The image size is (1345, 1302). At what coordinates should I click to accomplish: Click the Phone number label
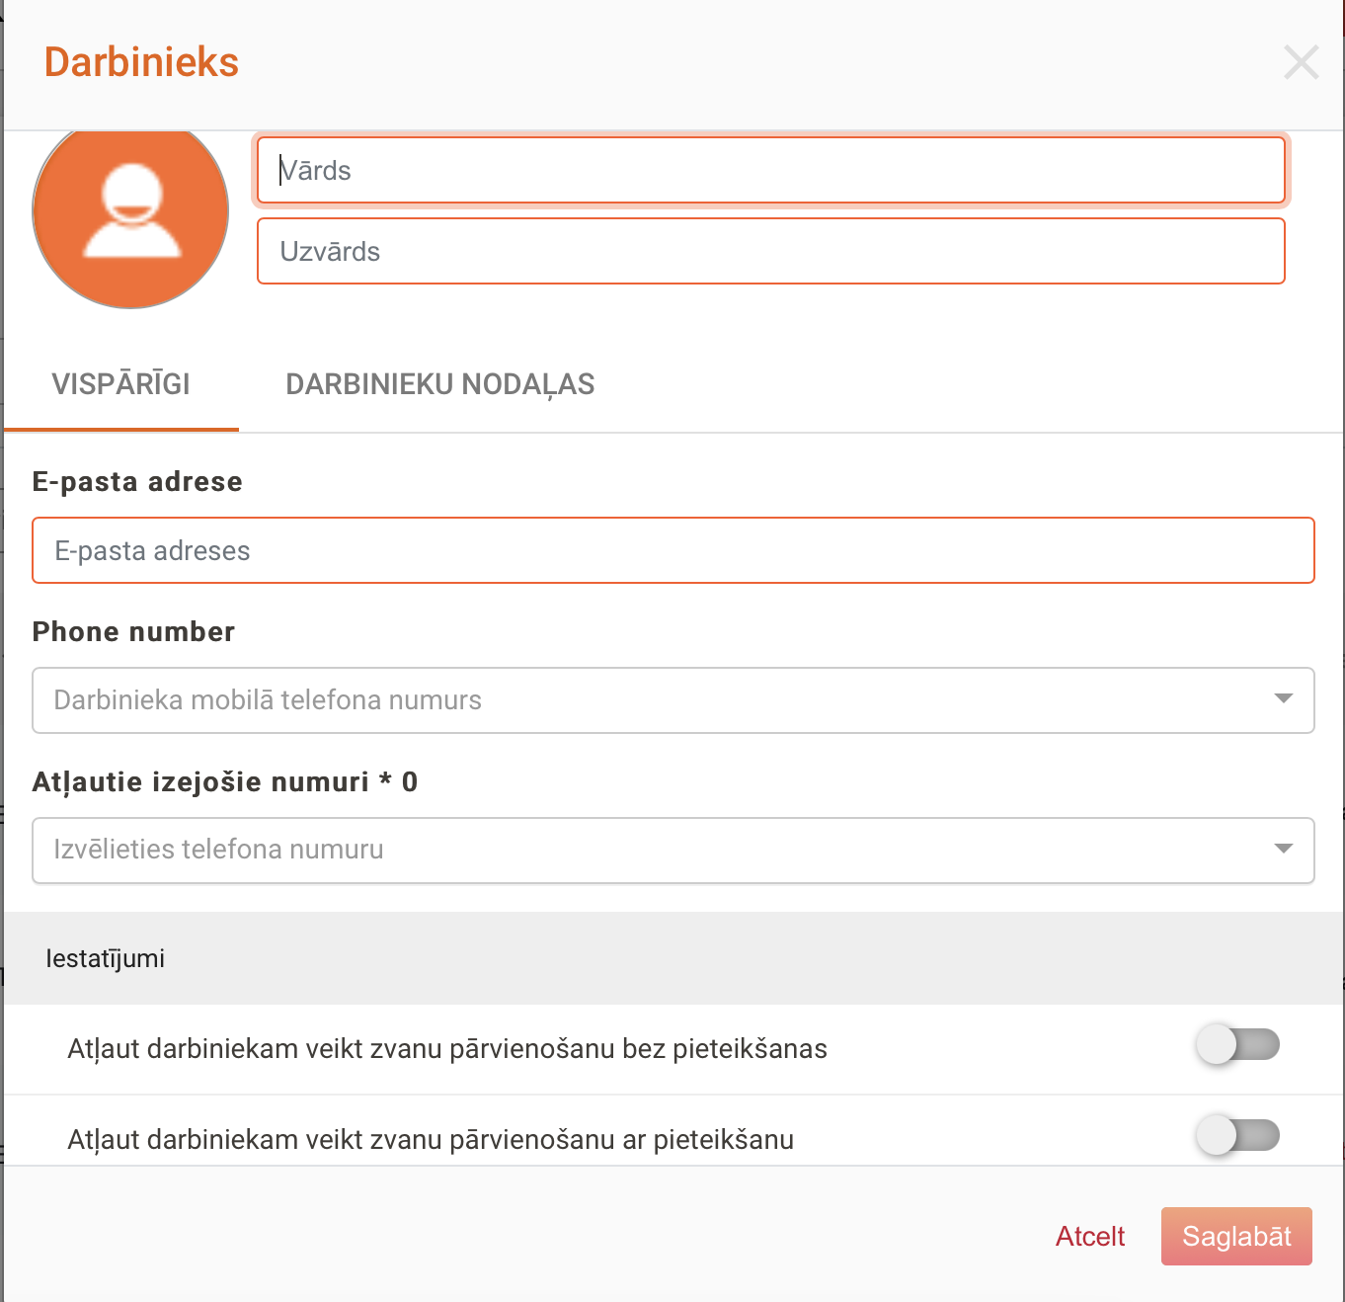pyautogui.click(x=133, y=632)
